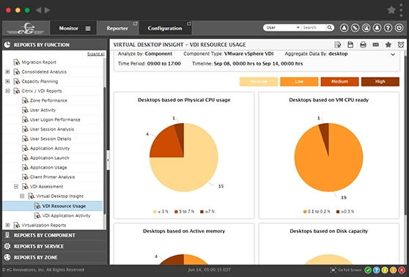Click the Reports By Function header
Screen dimensions: 409x277
point(54,45)
